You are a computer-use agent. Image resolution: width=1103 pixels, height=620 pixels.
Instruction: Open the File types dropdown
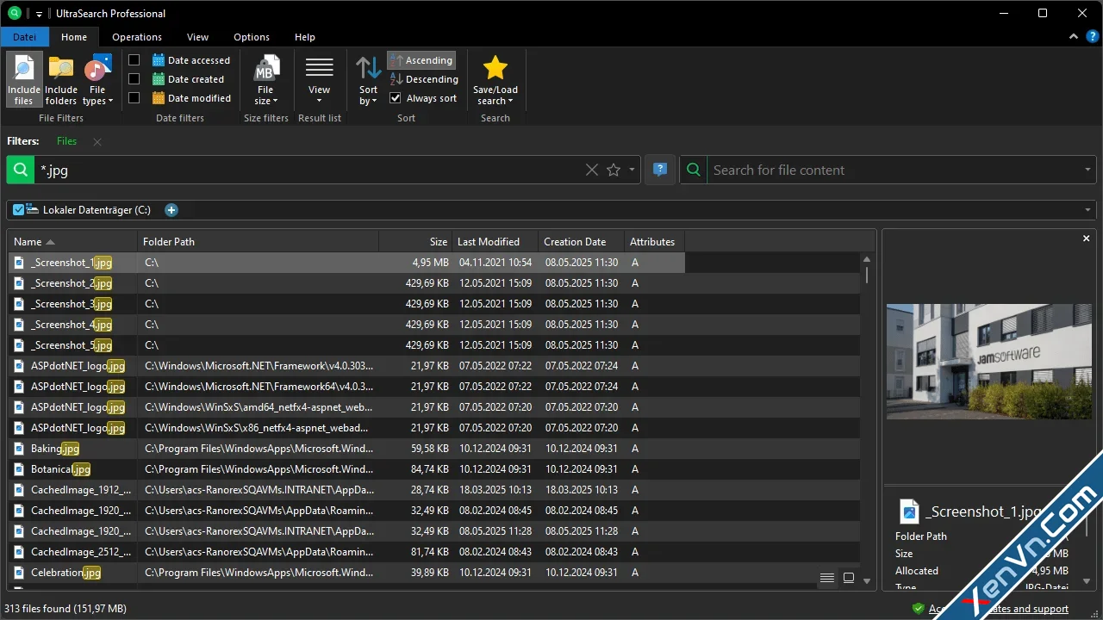[97, 79]
